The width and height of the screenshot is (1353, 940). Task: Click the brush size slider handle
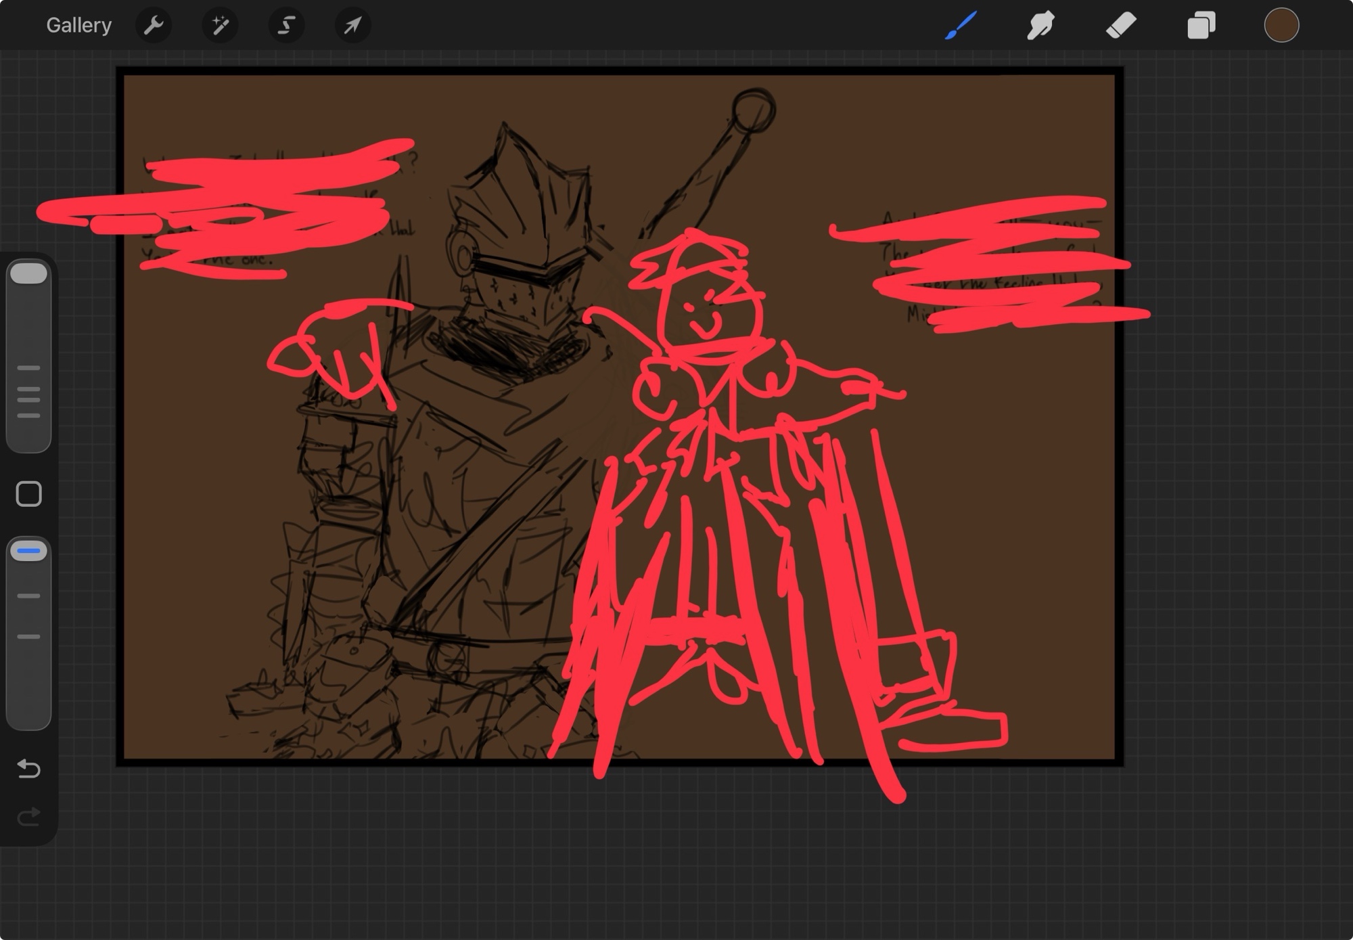coord(28,273)
